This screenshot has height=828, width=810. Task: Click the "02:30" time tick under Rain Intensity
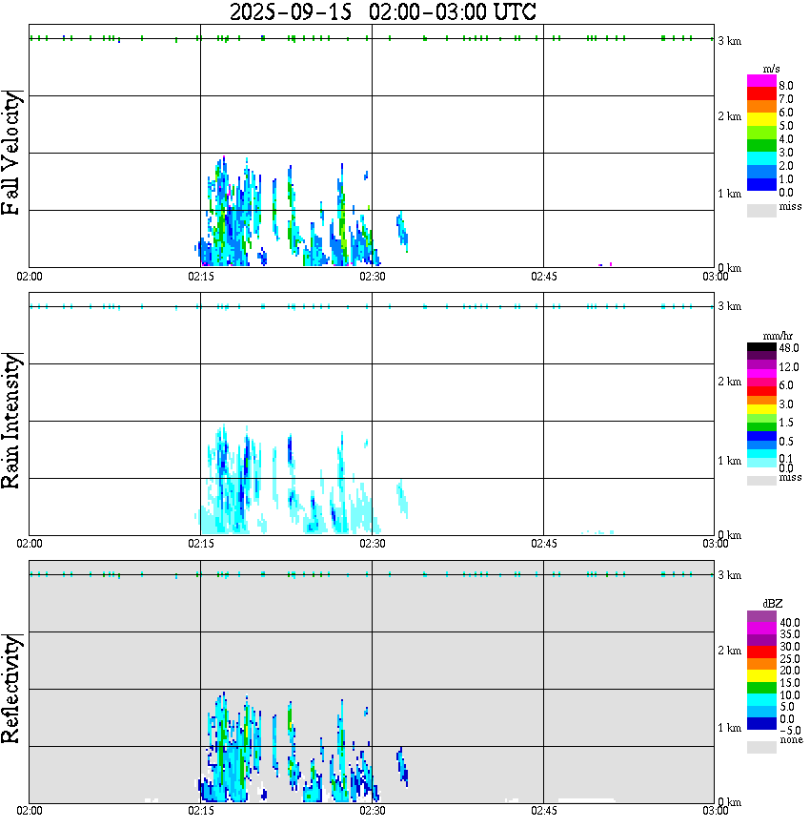(372, 544)
